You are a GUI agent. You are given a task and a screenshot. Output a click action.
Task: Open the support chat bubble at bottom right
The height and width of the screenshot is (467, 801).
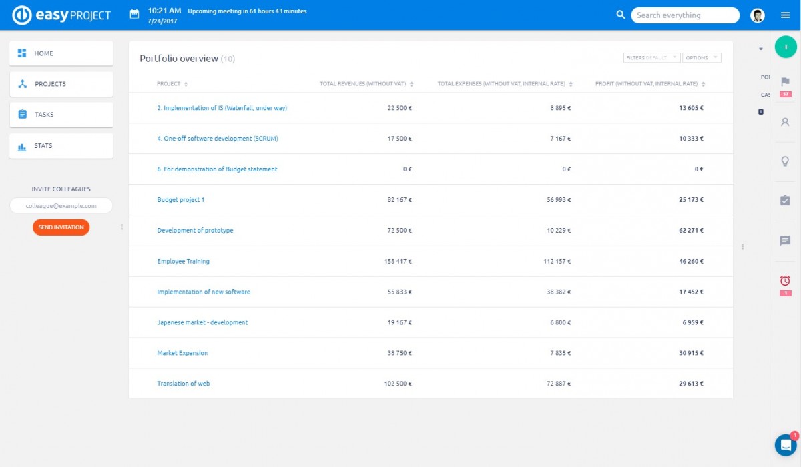tap(785, 445)
